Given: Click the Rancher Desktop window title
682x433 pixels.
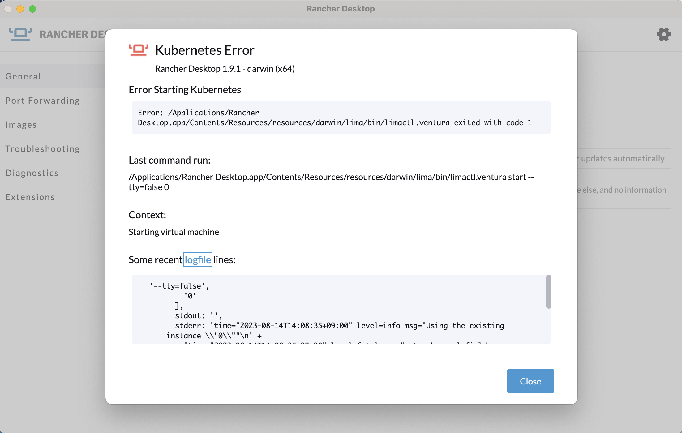Looking at the screenshot, I should coord(341,9).
